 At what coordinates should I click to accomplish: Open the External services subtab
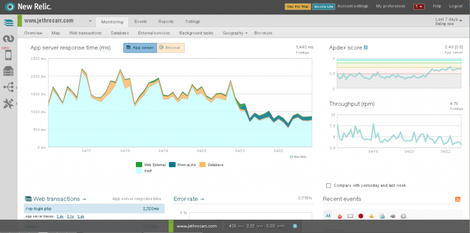click(x=154, y=33)
